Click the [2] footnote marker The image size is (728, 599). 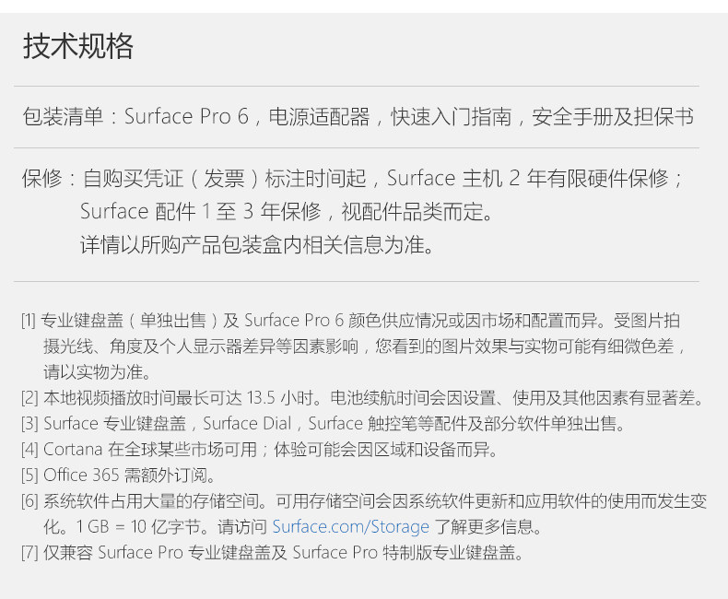pos(29,398)
